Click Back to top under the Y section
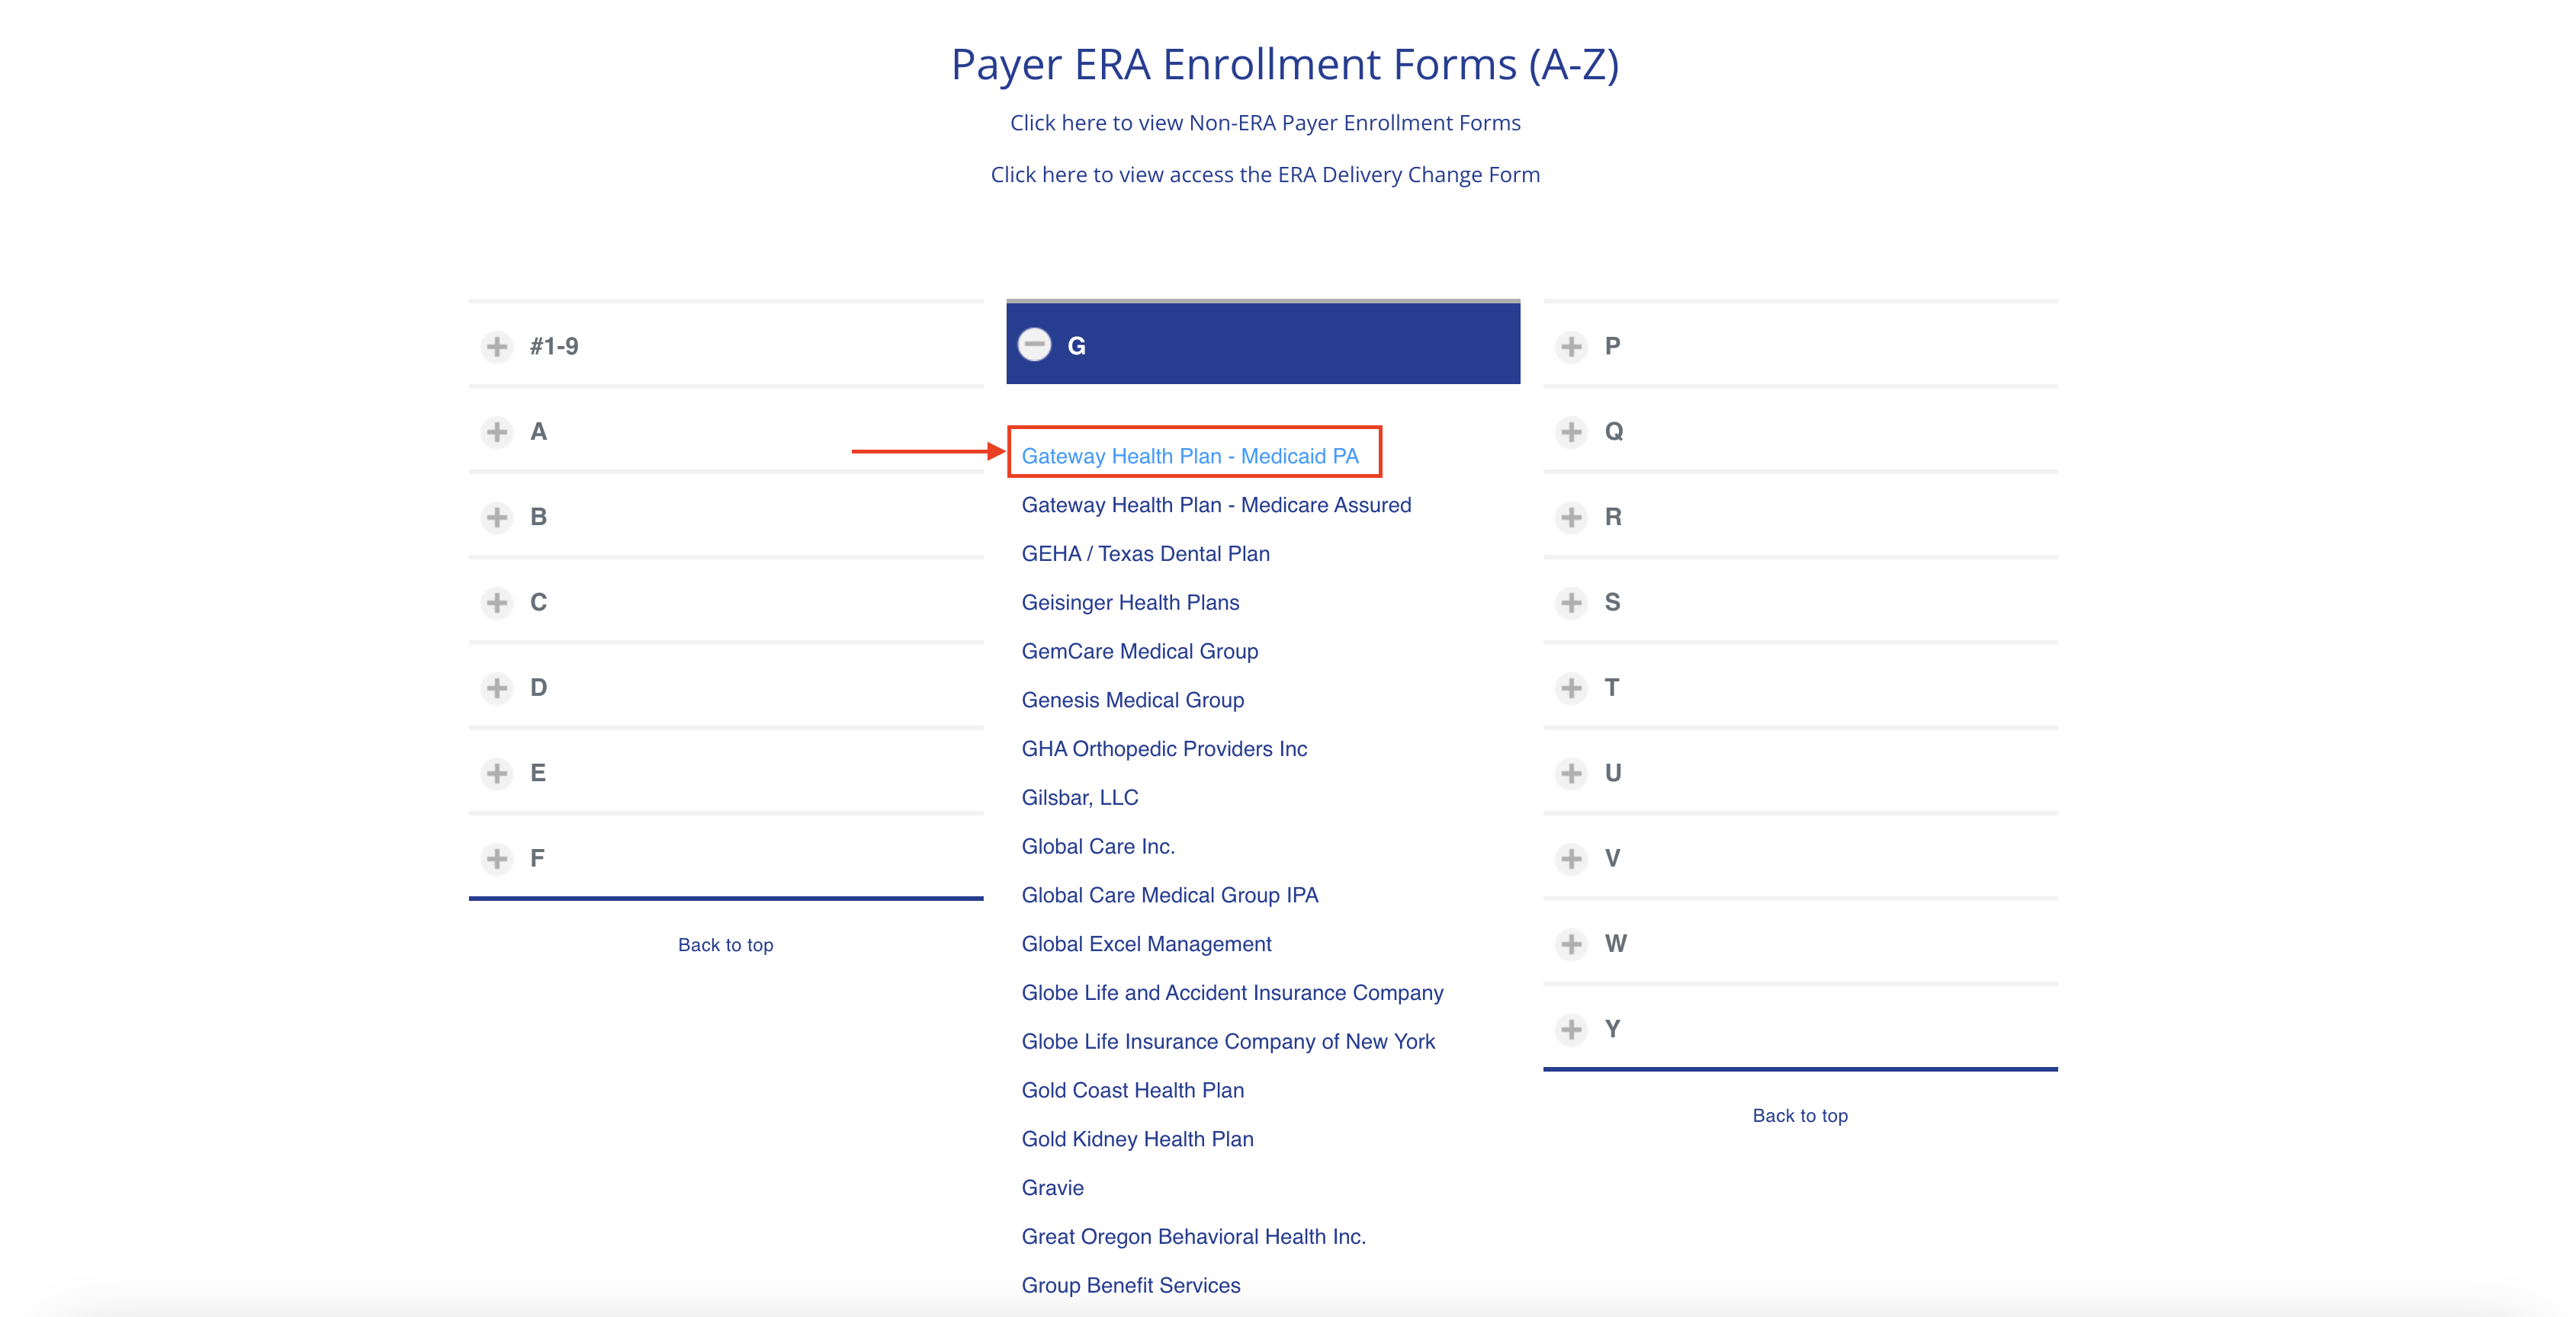 [1800, 1116]
